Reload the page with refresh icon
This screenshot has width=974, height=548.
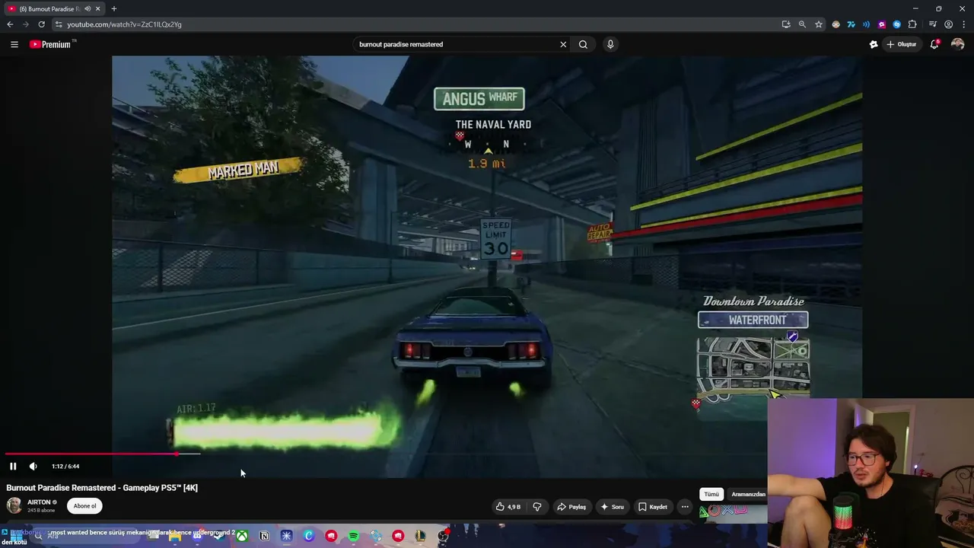click(41, 24)
